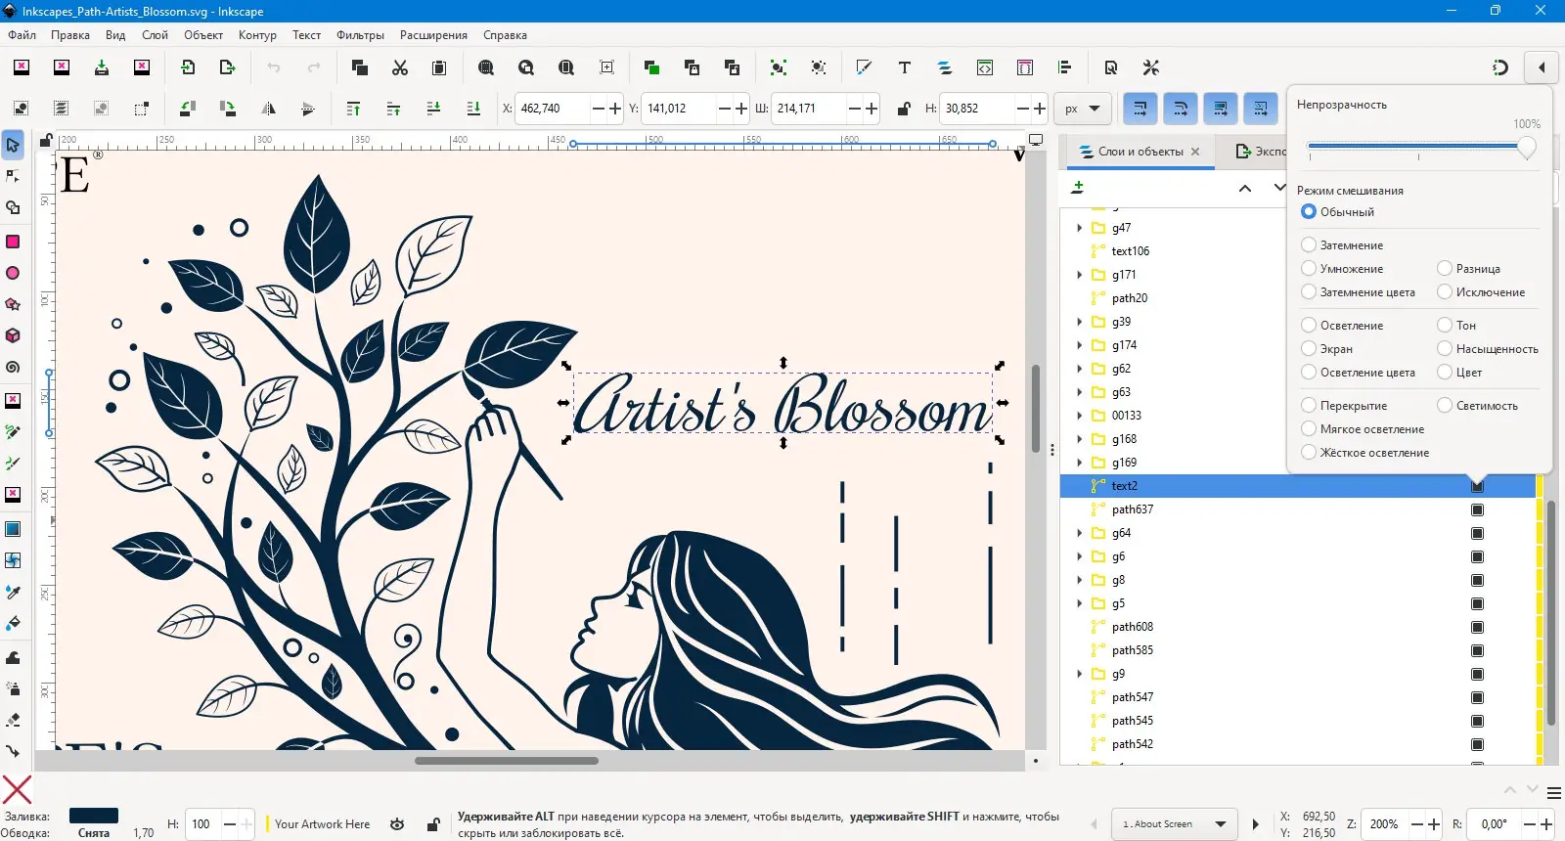This screenshot has width=1565, height=841.
Task: Click the Zoom to selection icon
Action: 486,67
